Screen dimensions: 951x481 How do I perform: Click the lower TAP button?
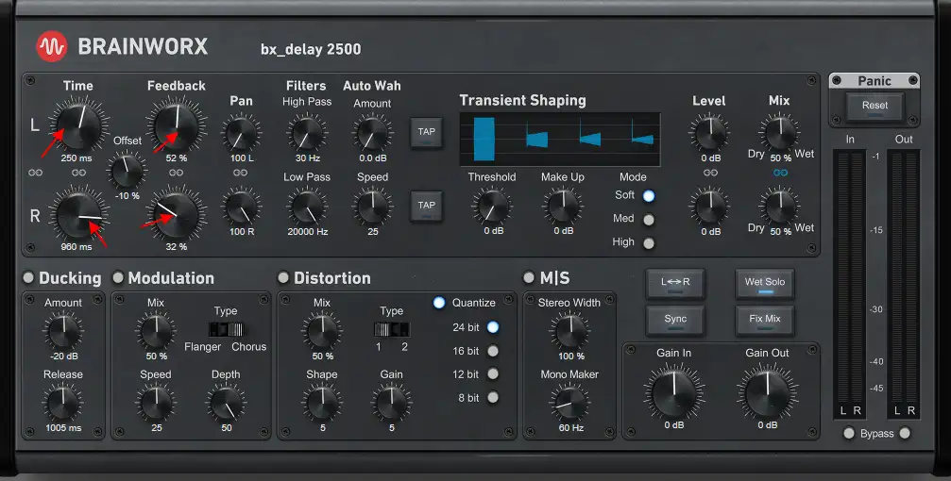(x=426, y=207)
